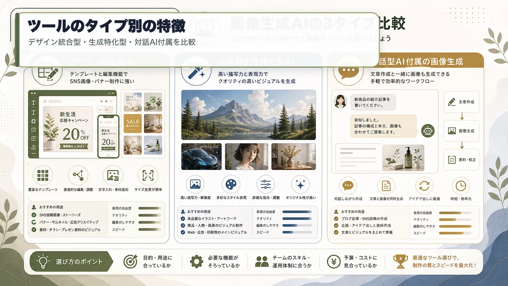Click the checkmark beside バナー・サムネイル・広告クリエイティブ
The image size is (508, 286).
[34, 222]
